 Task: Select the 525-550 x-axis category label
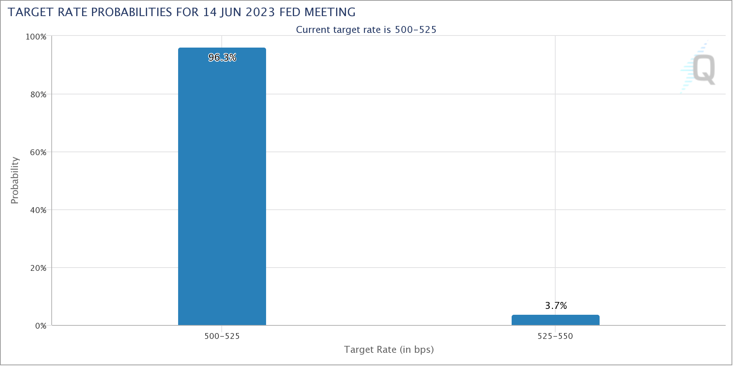point(555,336)
